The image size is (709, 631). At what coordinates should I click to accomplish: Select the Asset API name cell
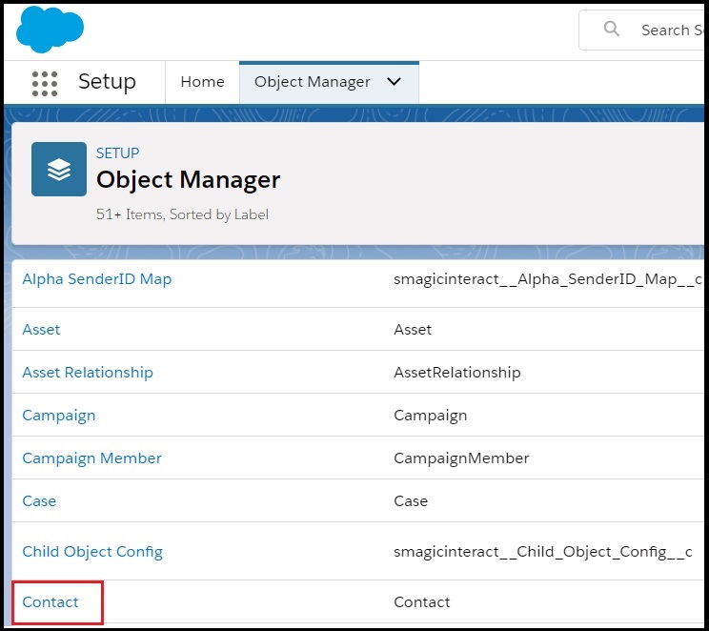[413, 329]
